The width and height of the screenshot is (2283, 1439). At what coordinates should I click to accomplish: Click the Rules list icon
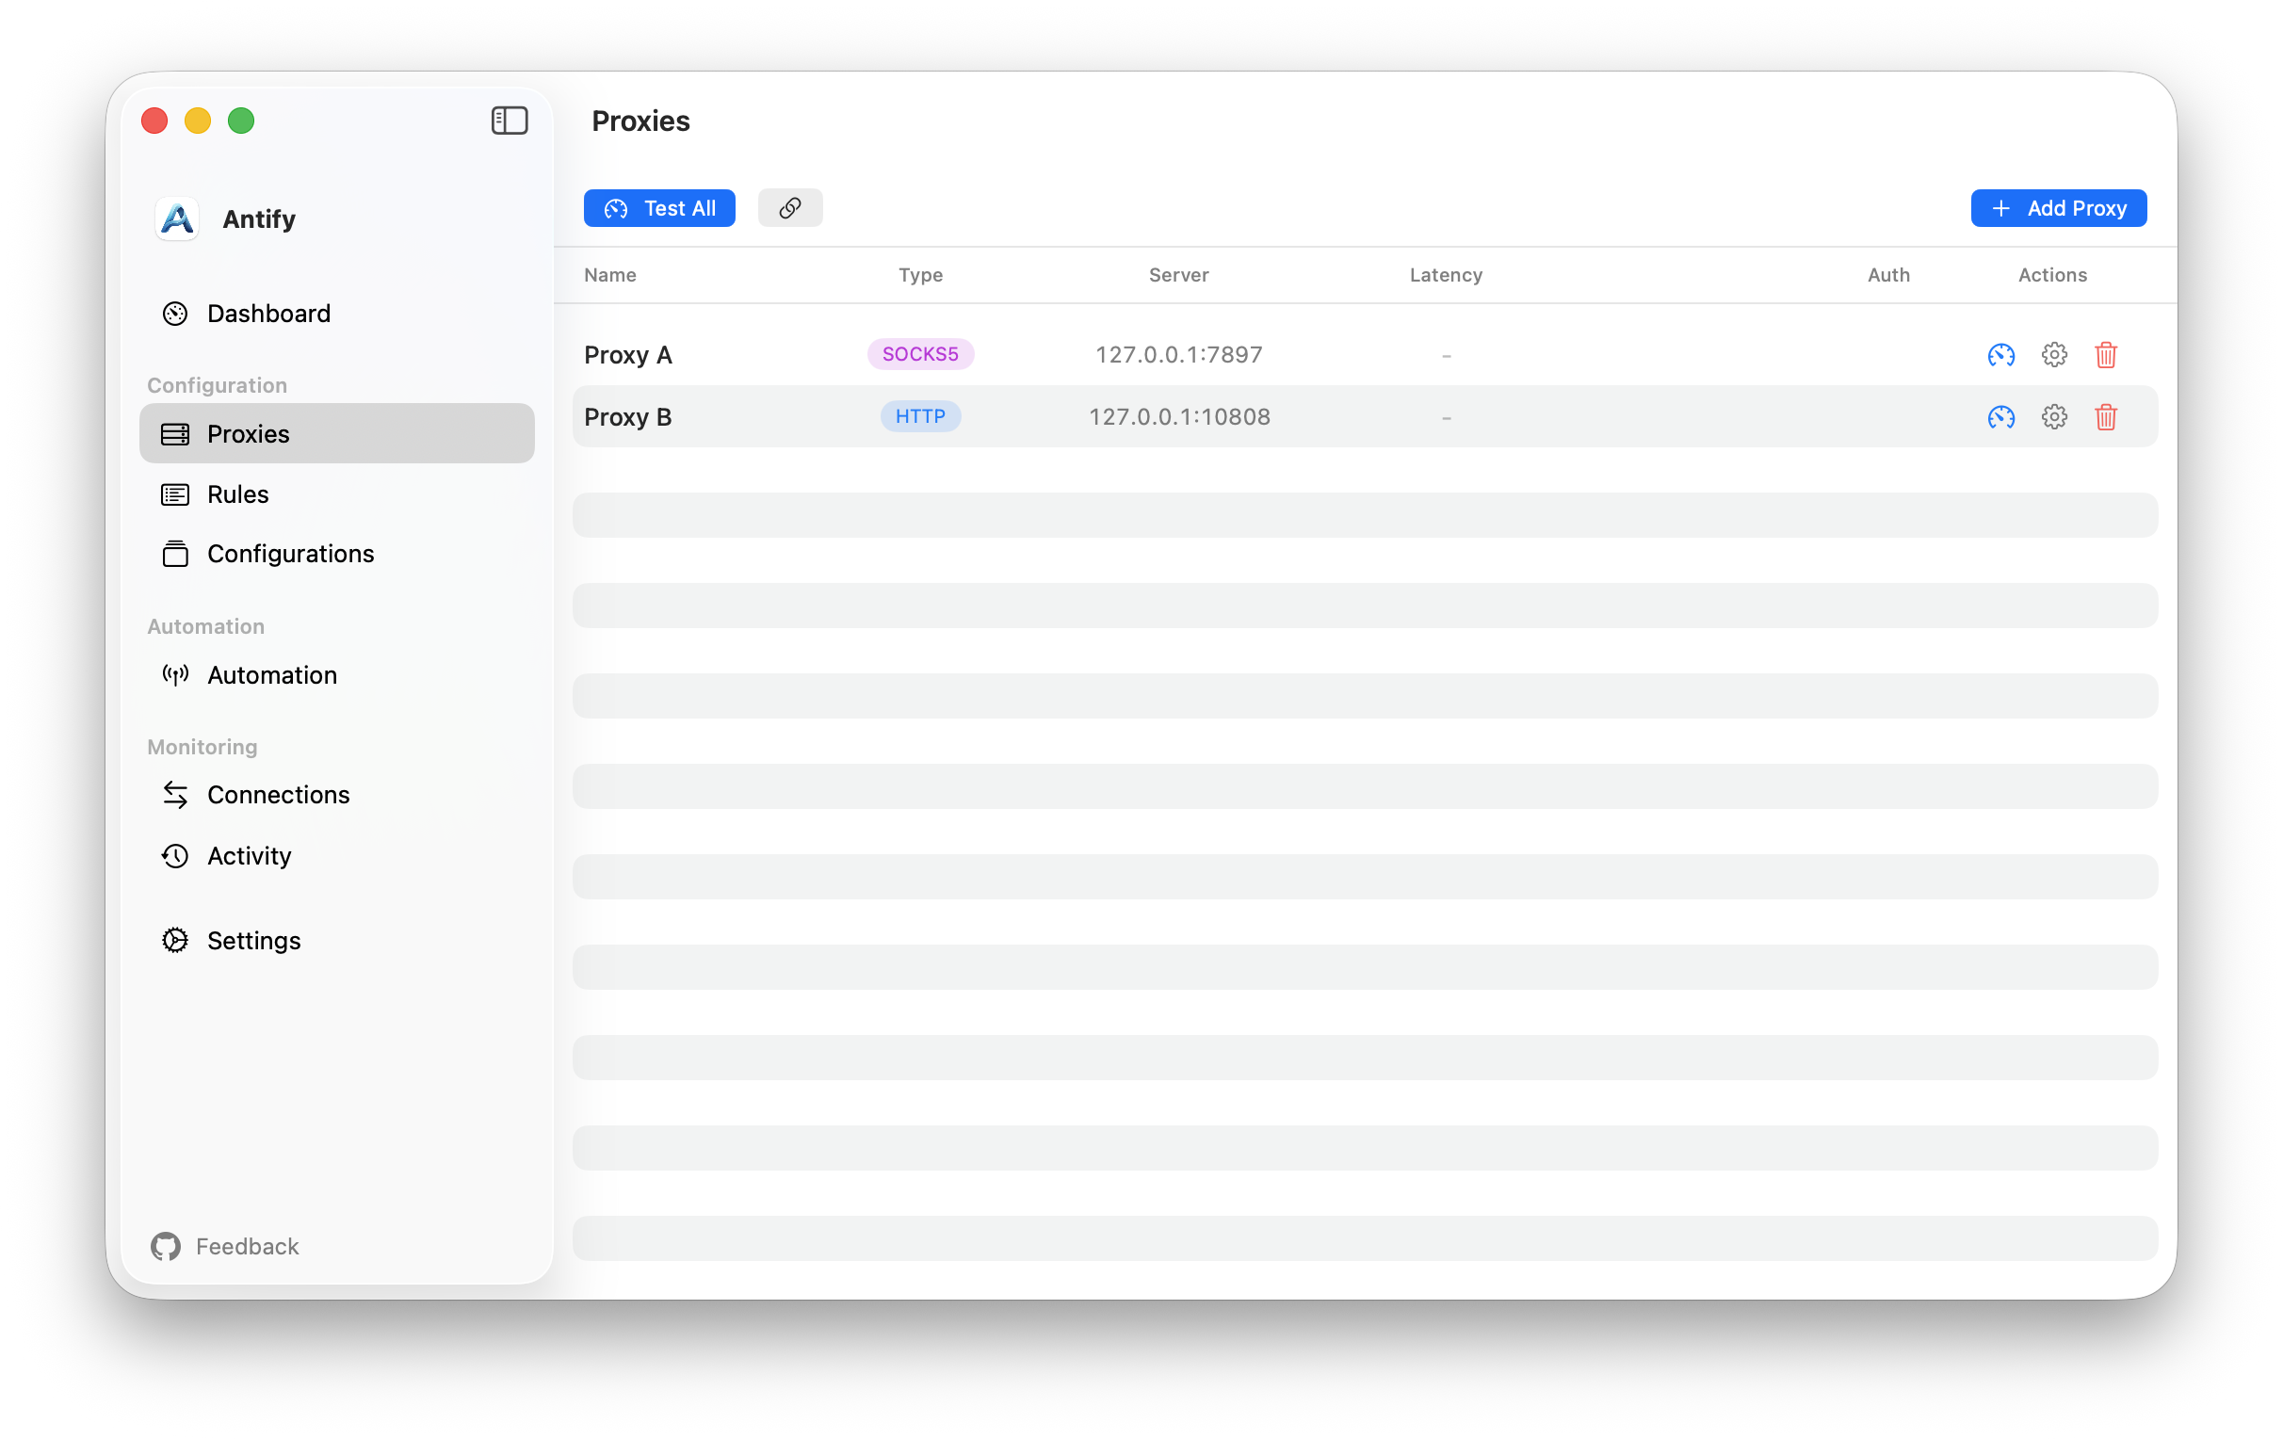175,493
